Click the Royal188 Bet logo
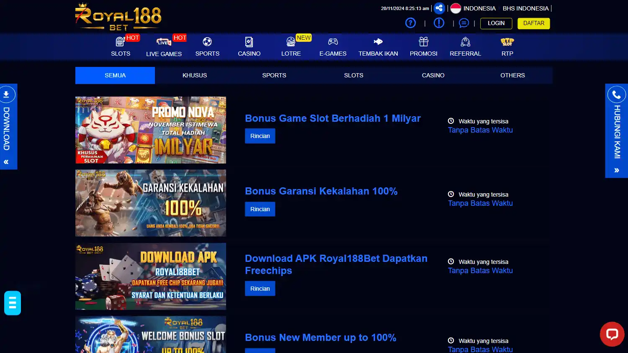 pyautogui.click(x=118, y=17)
